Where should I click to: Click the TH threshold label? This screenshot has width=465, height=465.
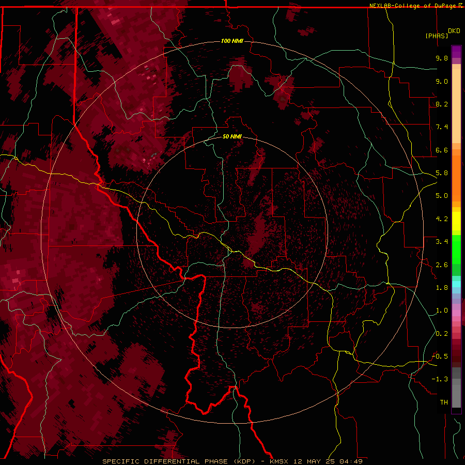(444, 402)
